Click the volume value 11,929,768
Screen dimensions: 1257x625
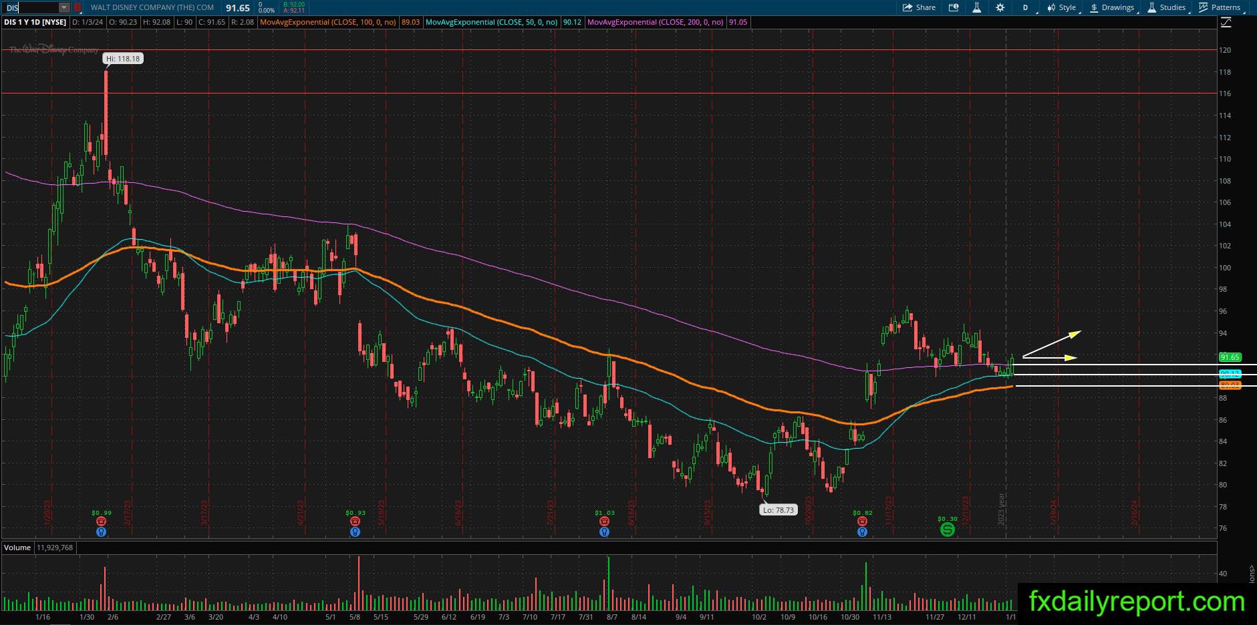tap(55, 548)
